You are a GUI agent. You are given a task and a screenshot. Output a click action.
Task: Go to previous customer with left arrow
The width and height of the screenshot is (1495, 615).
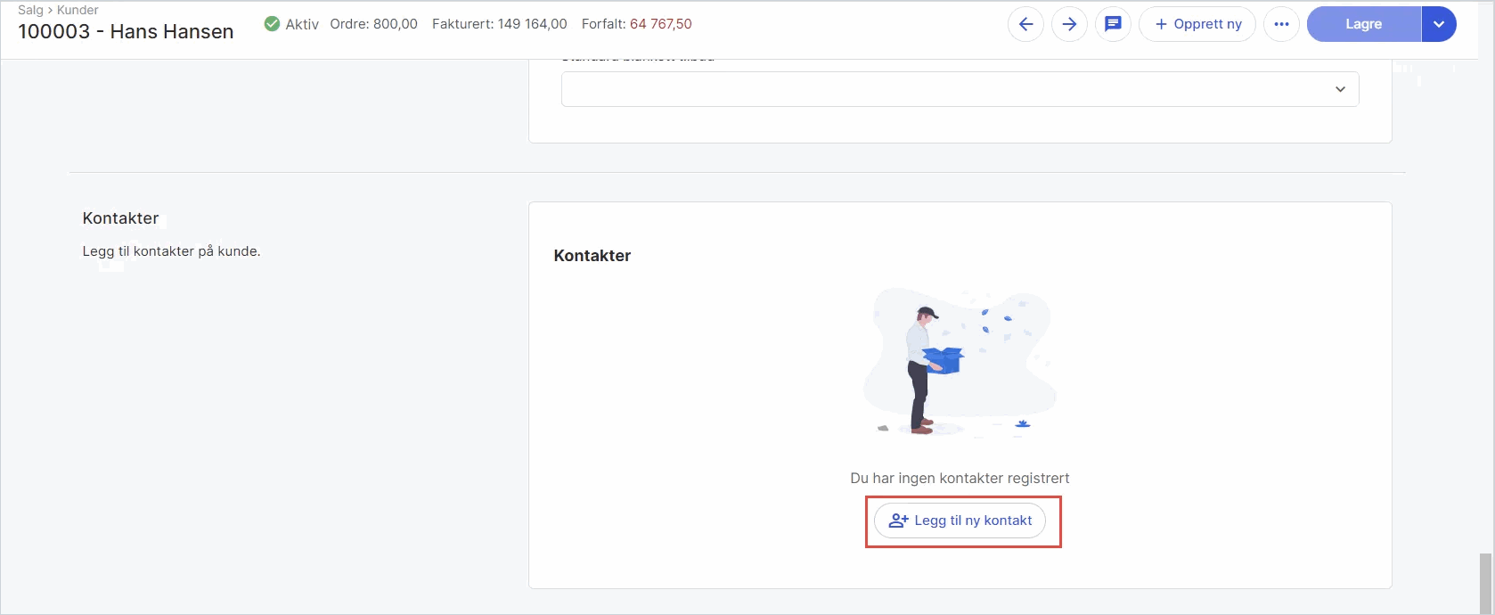[1025, 24]
